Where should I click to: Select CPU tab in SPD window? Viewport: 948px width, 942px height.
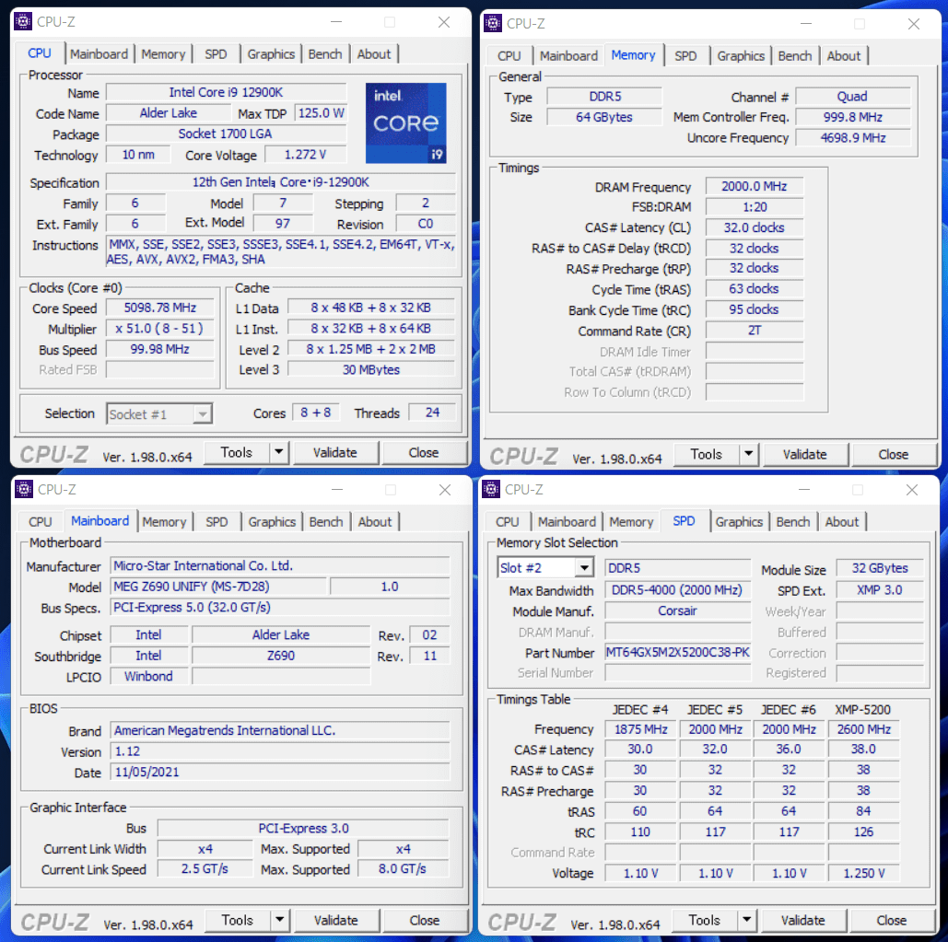[508, 522]
